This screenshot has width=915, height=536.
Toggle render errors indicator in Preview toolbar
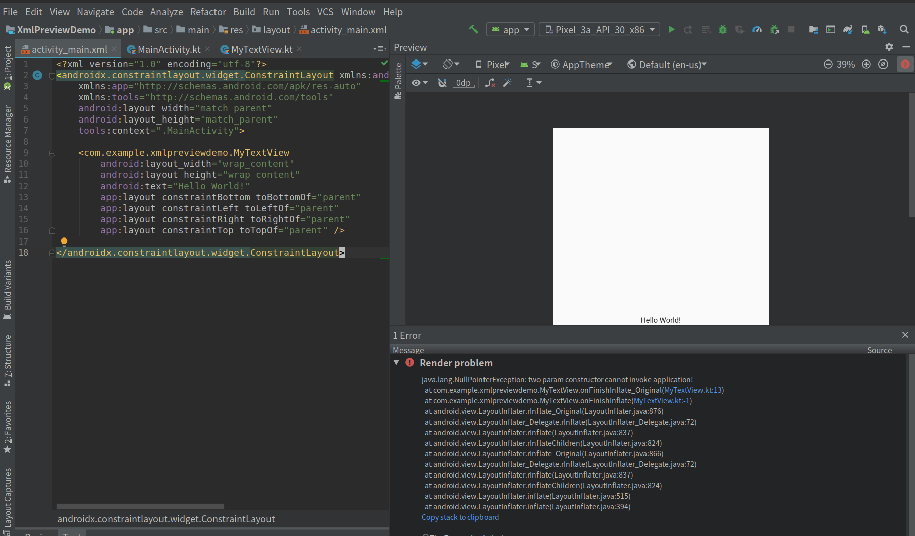click(x=905, y=64)
